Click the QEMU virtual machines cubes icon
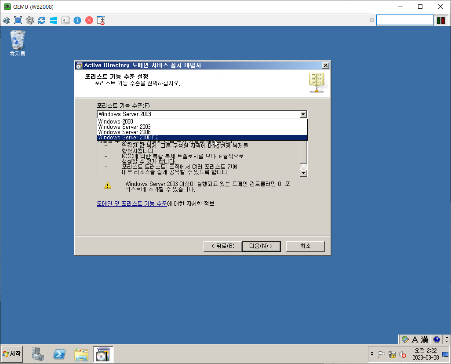This screenshot has width=451, height=364. pos(6,20)
